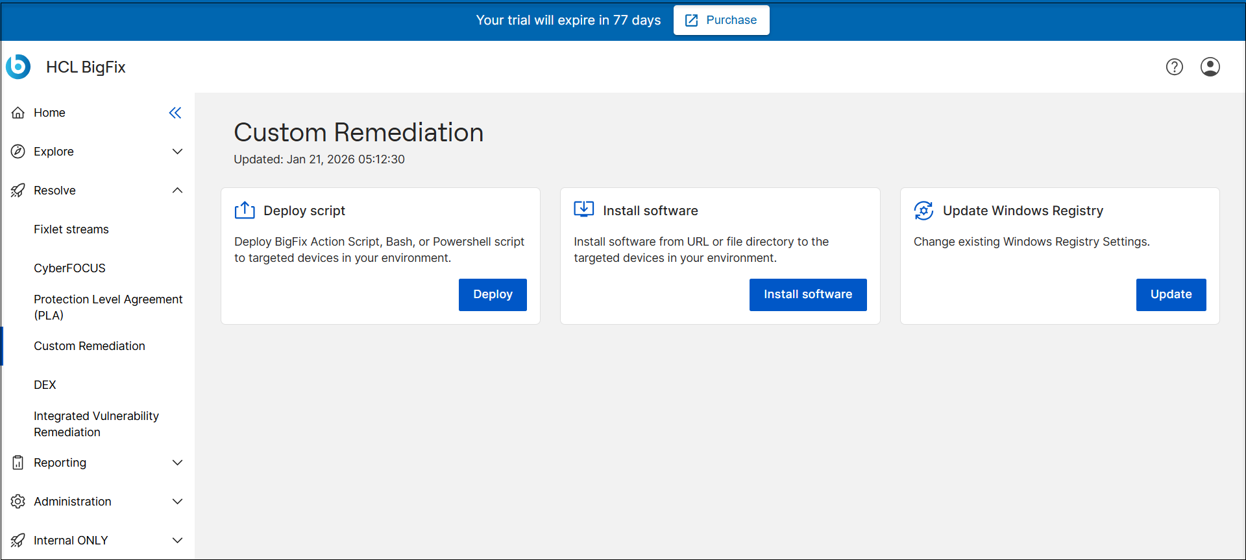Click the Install software button
Viewport: 1246px width, 560px height.
(808, 295)
